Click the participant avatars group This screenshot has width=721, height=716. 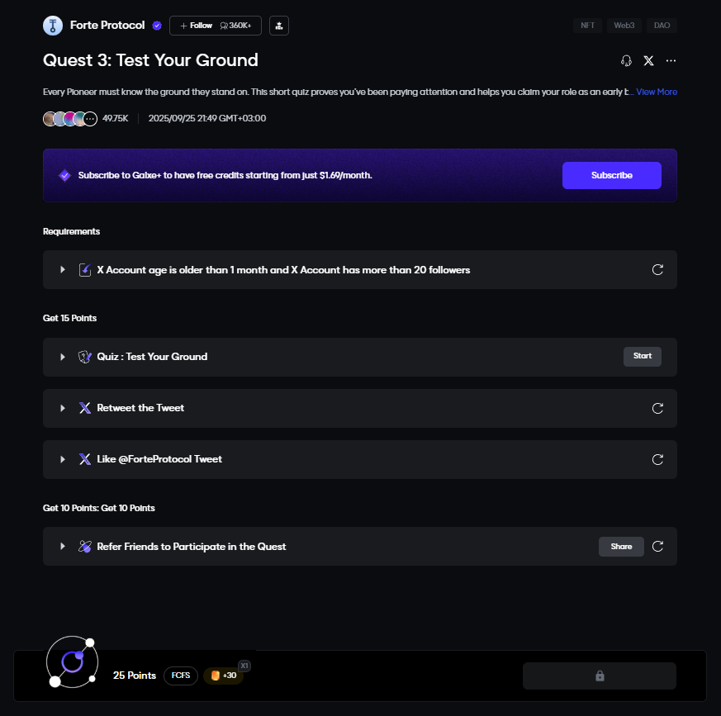tap(69, 118)
